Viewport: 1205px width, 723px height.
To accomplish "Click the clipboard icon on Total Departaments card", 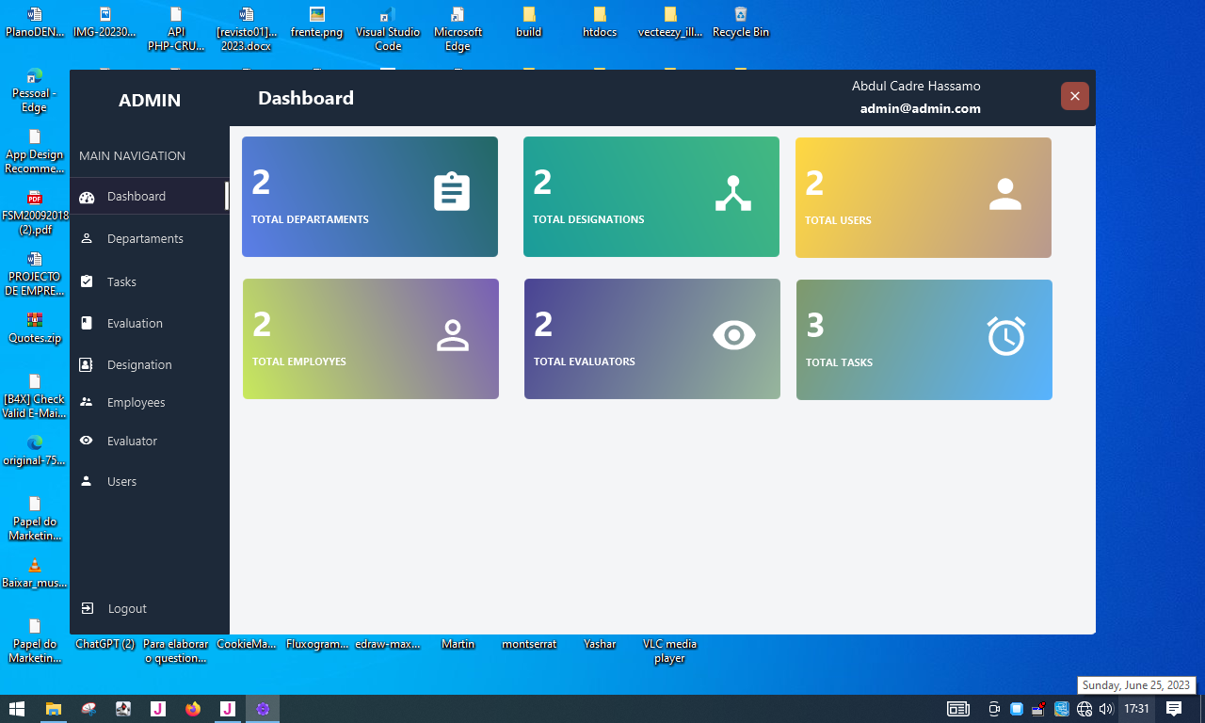I will (x=452, y=190).
